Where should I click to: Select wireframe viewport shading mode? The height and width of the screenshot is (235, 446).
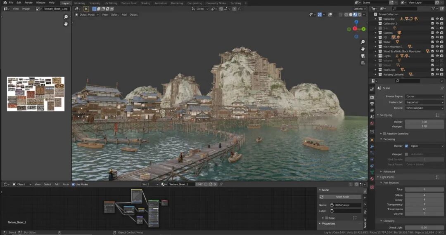[346, 14]
